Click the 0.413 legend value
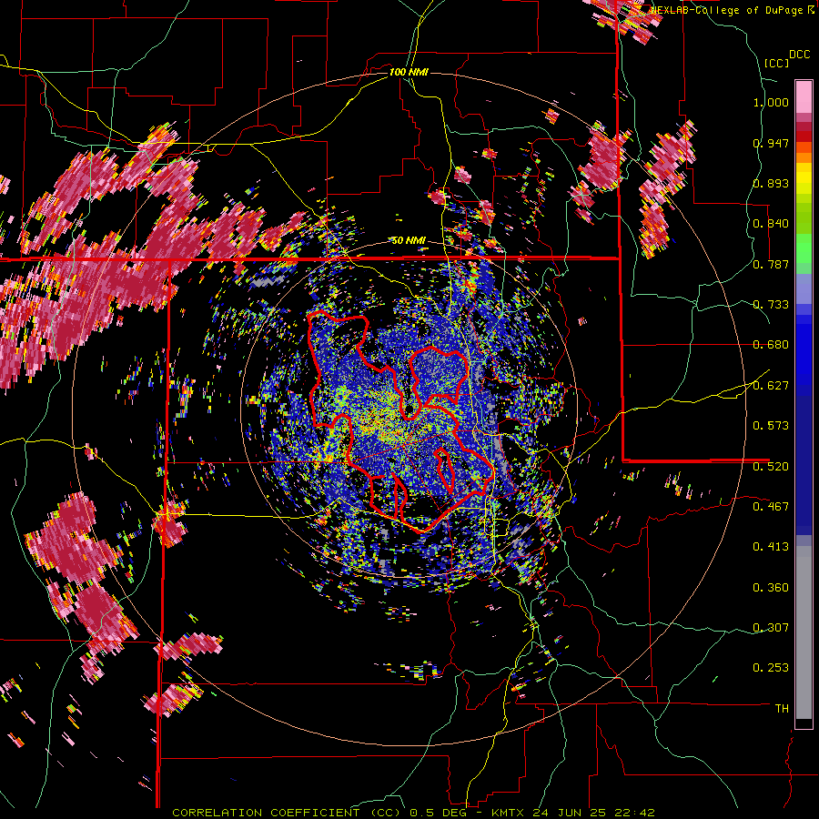 click(x=771, y=547)
